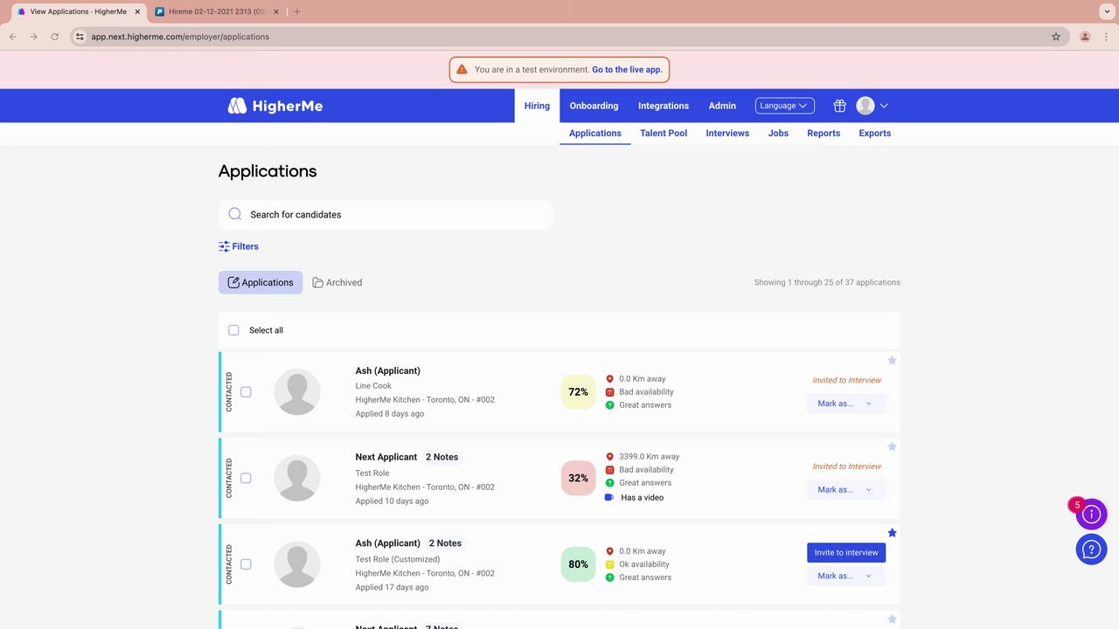Click the 72% score badge
The height and width of the screenshot is (629, 1119).
tap(578, 392)
